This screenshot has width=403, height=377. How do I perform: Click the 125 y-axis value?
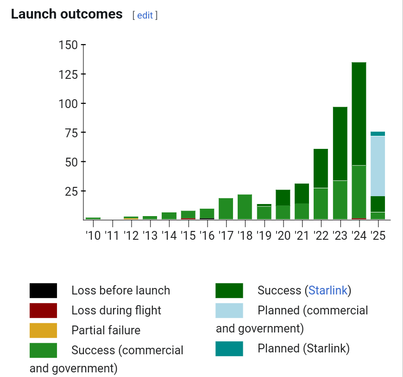pos(68,75)
